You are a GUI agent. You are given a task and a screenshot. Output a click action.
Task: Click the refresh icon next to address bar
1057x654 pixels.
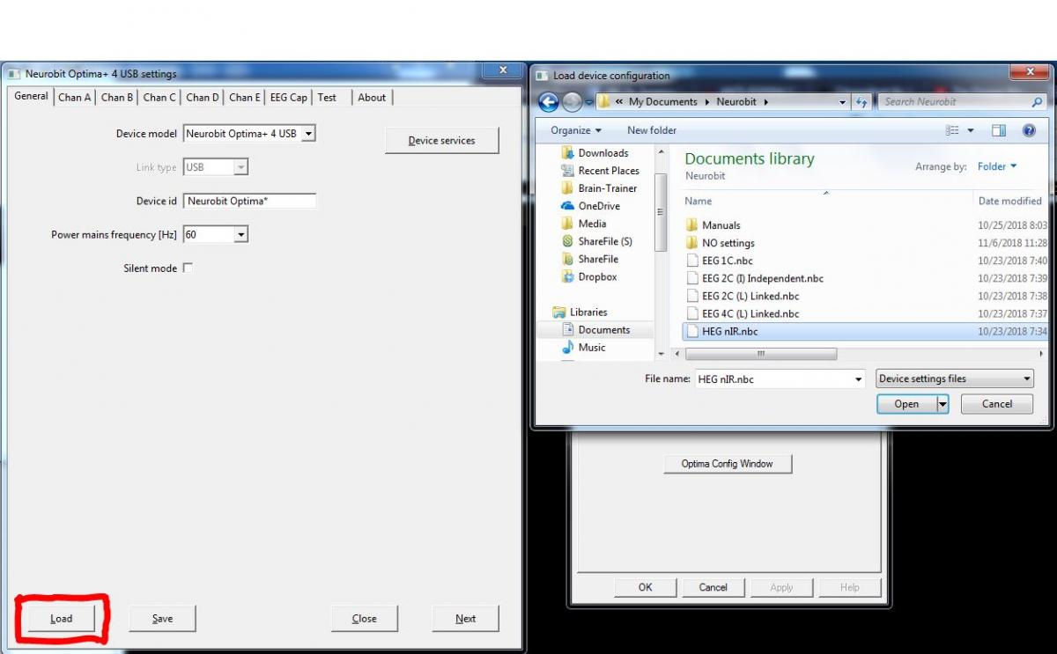pos(861,102)
